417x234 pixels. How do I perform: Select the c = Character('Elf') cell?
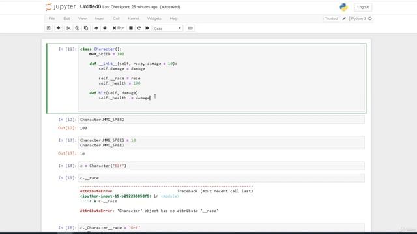click(222, 166)
